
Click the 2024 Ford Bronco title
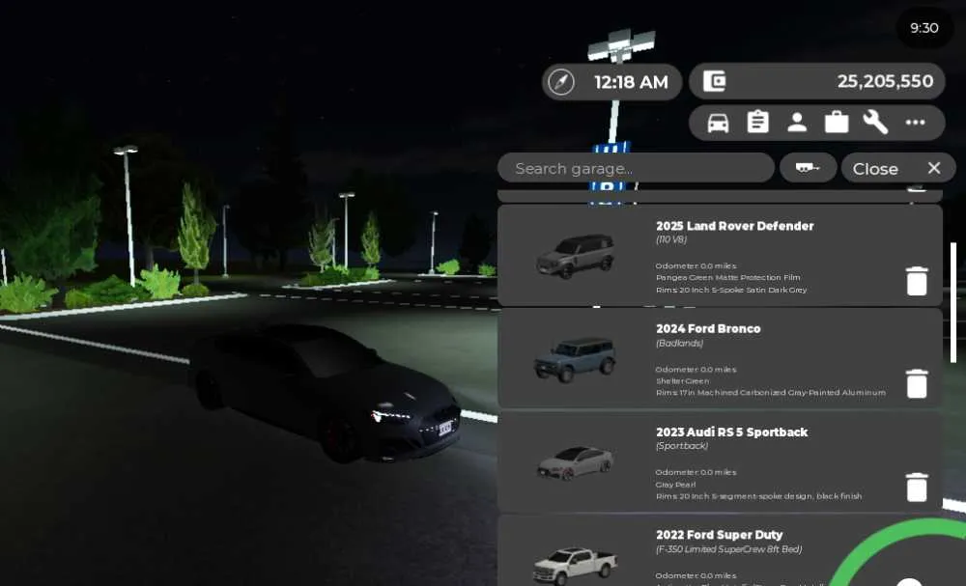point(708,328)
